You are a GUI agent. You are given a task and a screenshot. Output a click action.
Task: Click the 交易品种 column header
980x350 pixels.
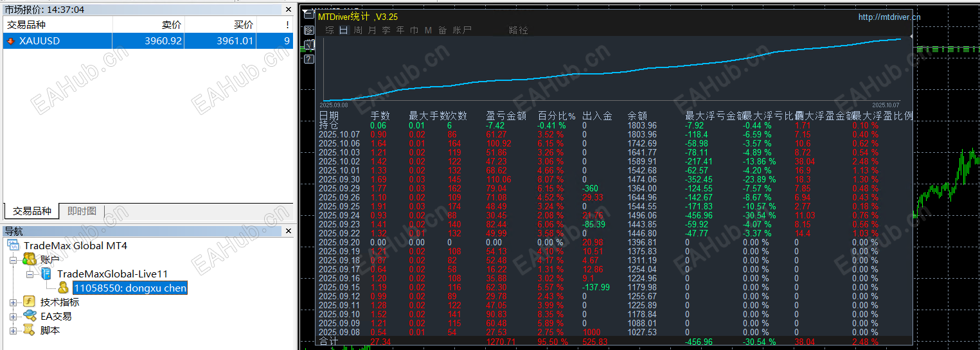point(58,24)
